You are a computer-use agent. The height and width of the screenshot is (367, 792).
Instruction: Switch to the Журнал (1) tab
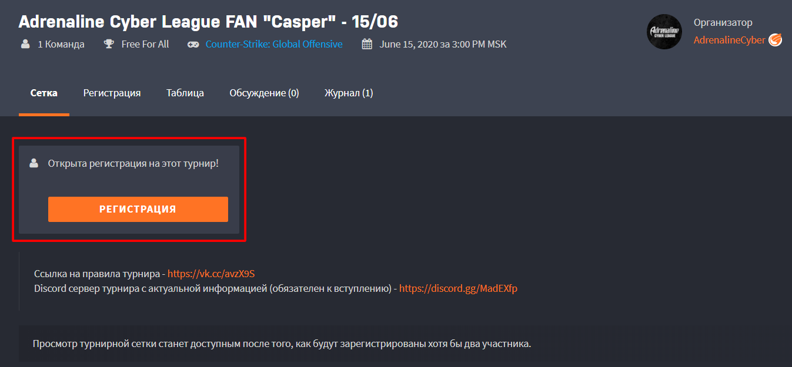click(x=349, y=93)
